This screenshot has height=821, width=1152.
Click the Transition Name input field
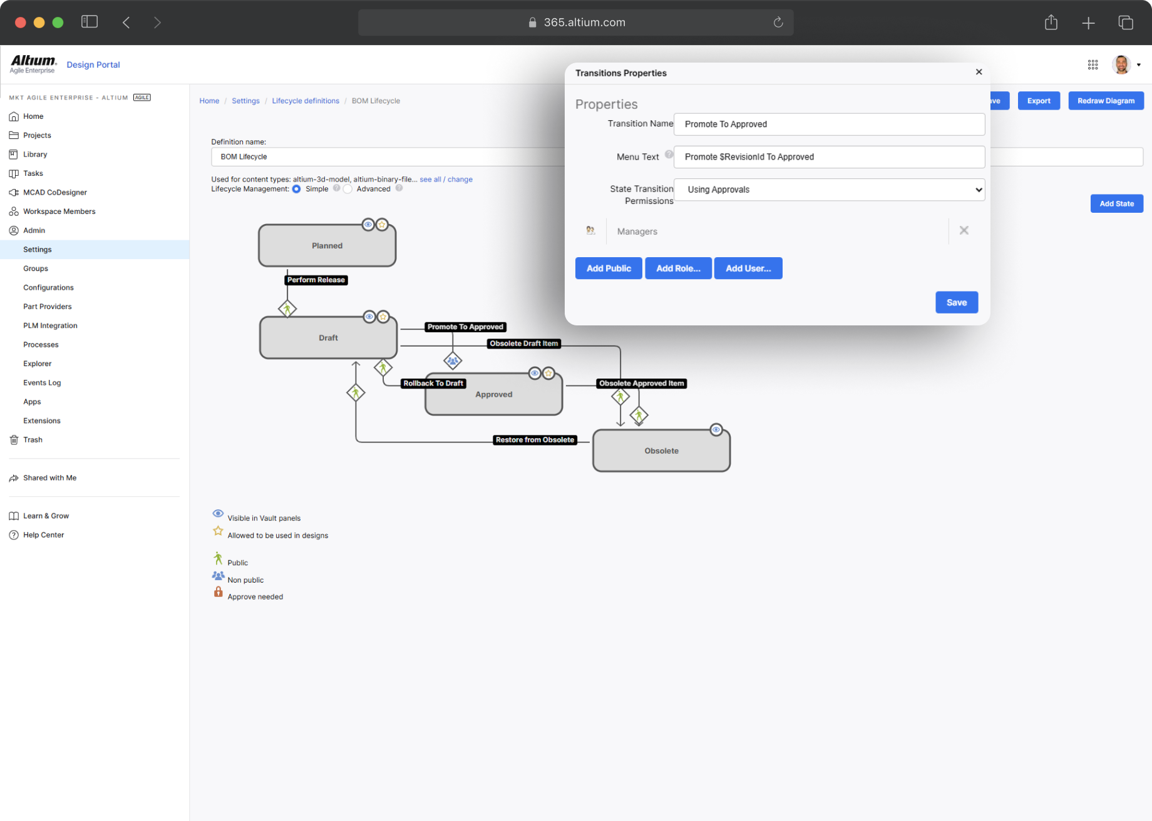tap(829, 125)
